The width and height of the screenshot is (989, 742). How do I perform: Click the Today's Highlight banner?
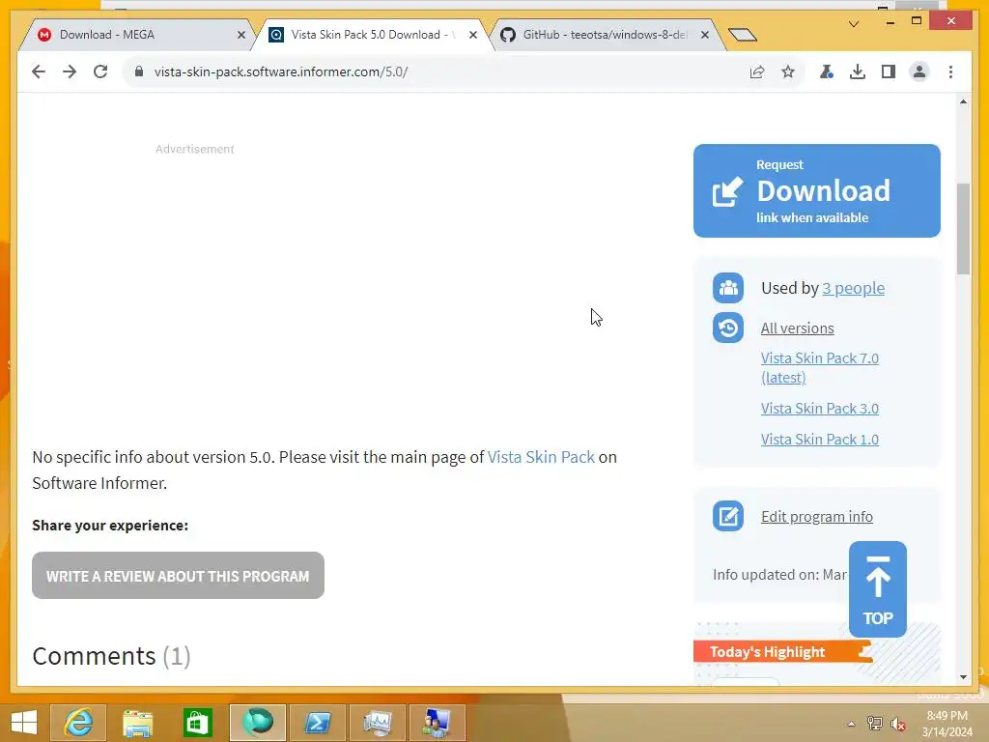click(x=782, y=652)
